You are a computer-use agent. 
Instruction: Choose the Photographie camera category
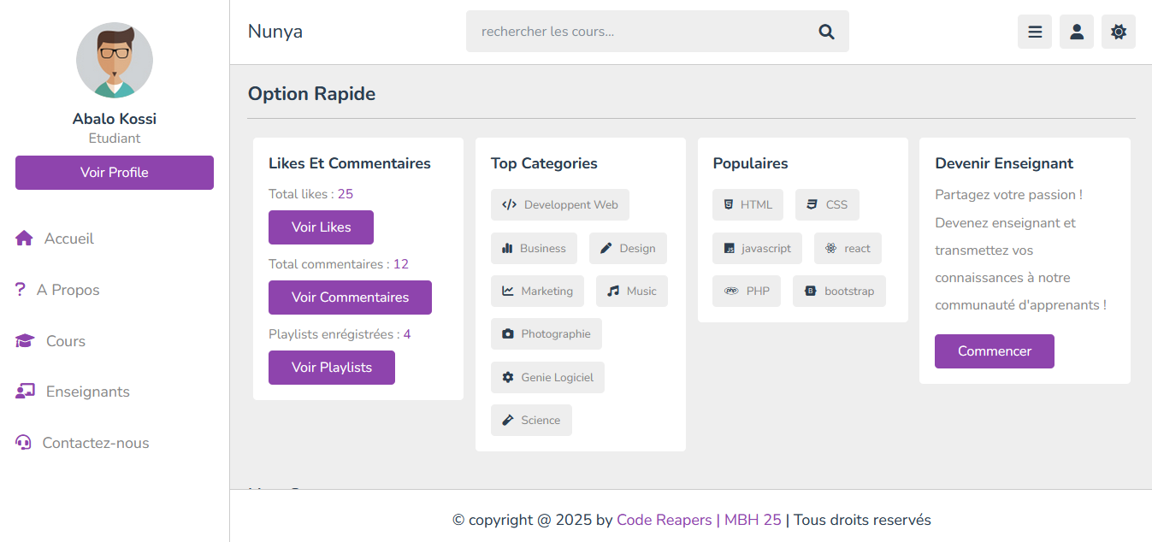[x=546, y=334]
